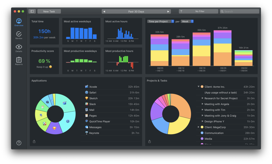272x164 pixels.
Task: Click the search magnifier icon
Action: point(222,11)
